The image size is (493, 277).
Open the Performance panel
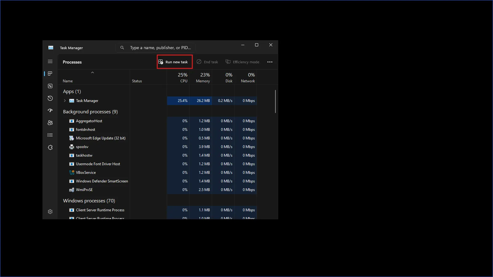[50, 86]
